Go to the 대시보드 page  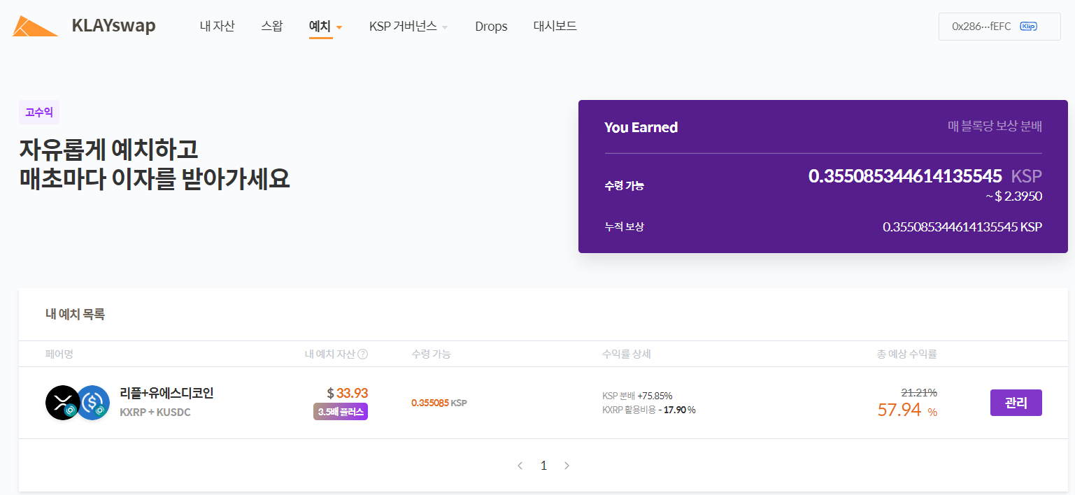[x=555, y=27]
